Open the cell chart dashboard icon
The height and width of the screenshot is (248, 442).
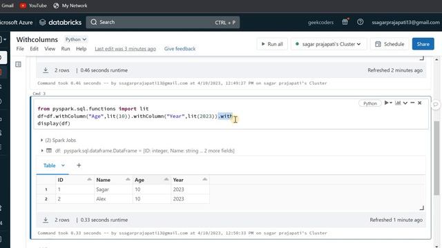[398, 103]
